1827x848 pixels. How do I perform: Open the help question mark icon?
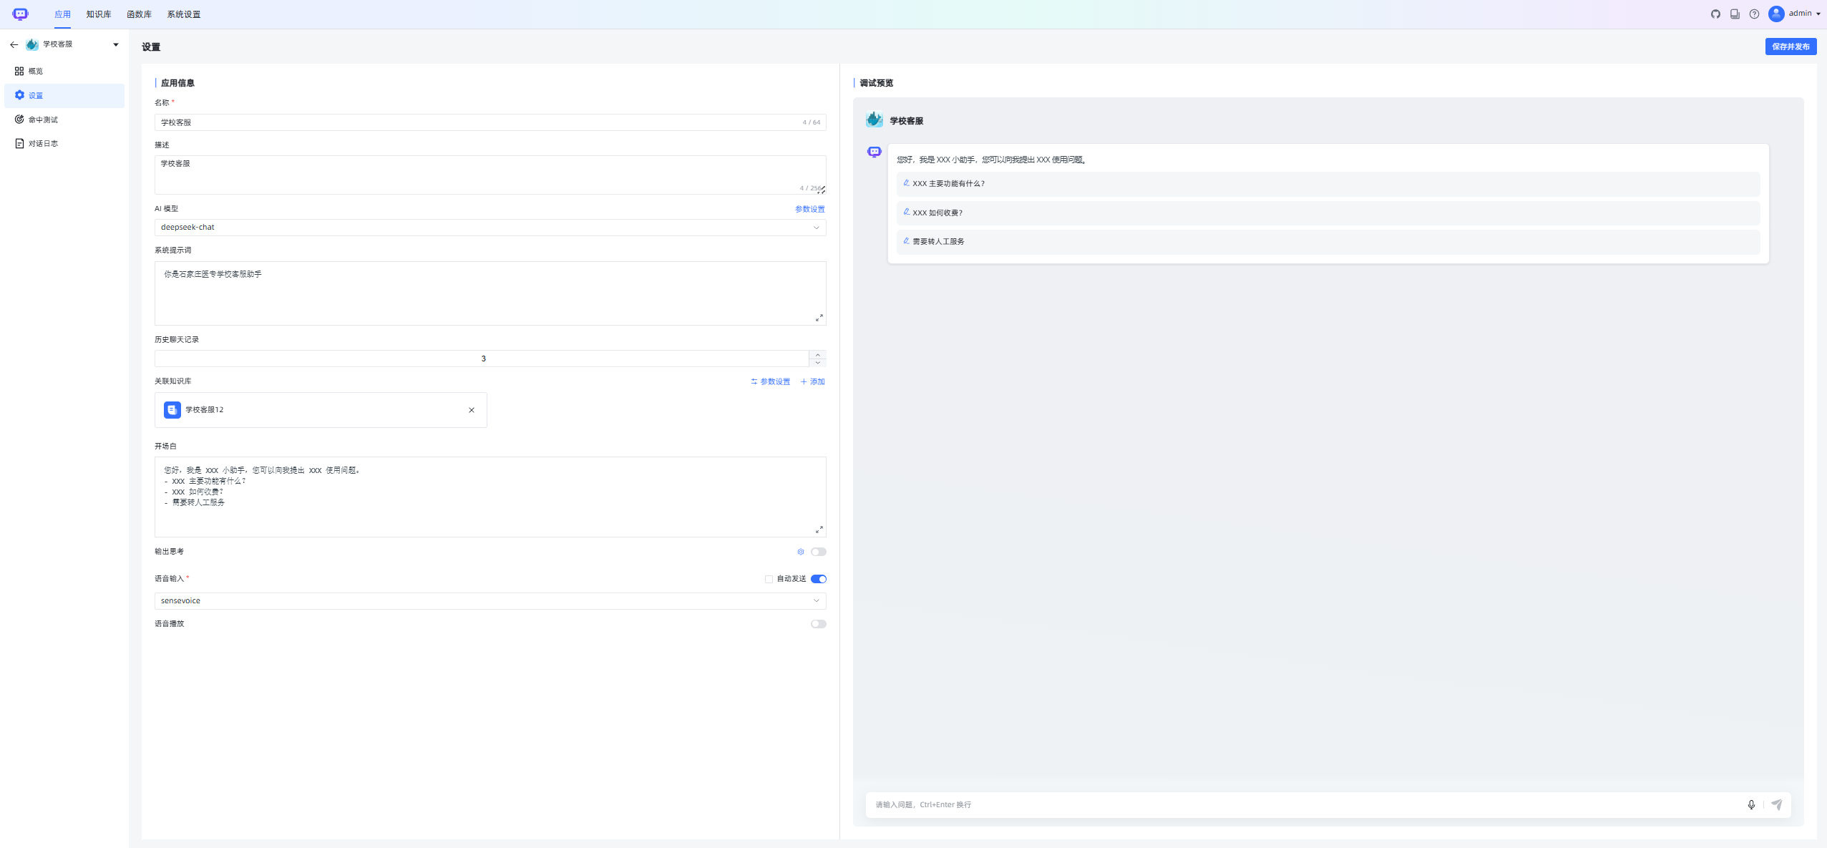pyautogui.click(x=1754, y=14)
